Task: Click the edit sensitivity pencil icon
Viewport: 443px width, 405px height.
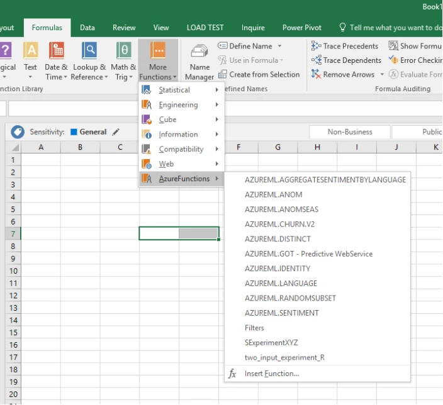Action: pos(116,132)
